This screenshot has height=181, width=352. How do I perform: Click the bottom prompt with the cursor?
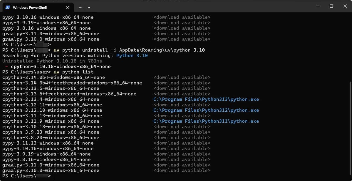pyautogui.click(x=28, y=176)
